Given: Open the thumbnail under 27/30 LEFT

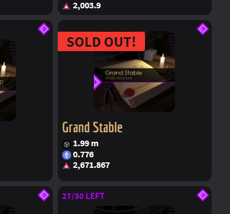Looking at the screenshot, I should click(134, 210).
